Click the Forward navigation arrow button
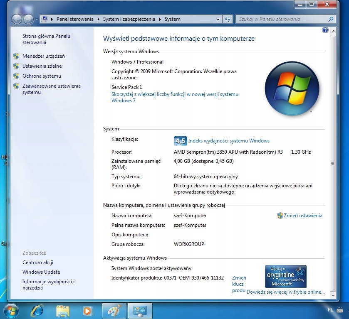Screen dimensions: 349x319 tap(28, 20)
